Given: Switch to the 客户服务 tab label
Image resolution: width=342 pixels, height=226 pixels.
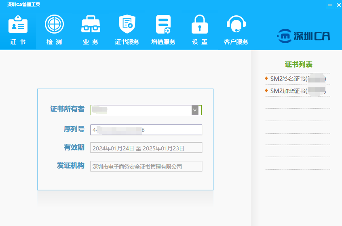Looking at the screenshot, I should point(236,42).
